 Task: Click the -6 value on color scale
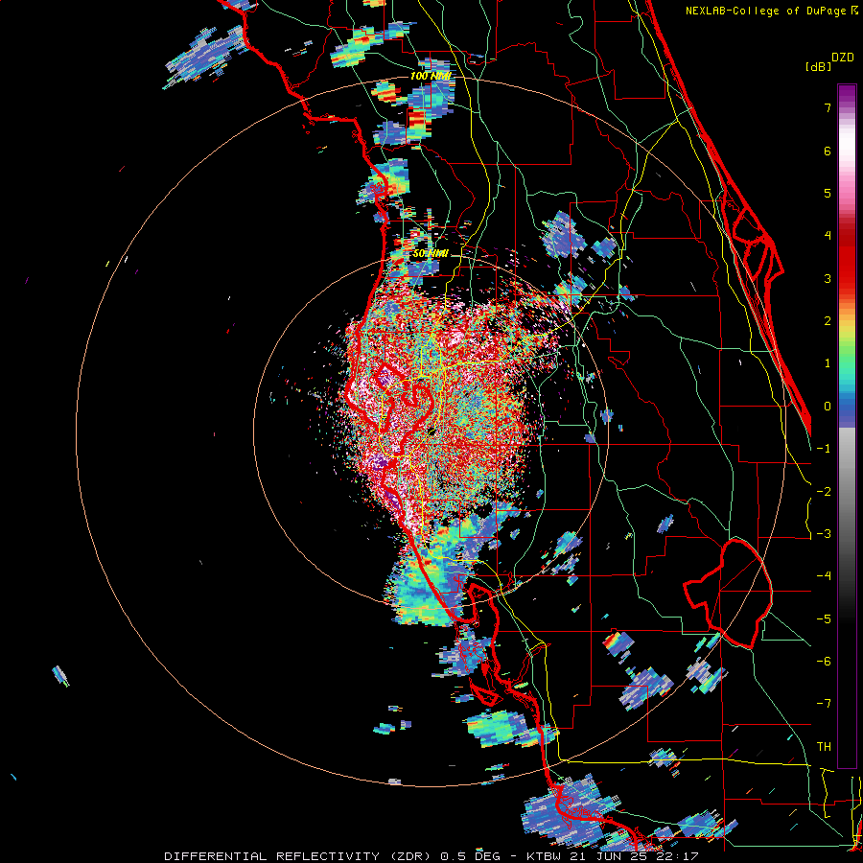click(824, 662)
